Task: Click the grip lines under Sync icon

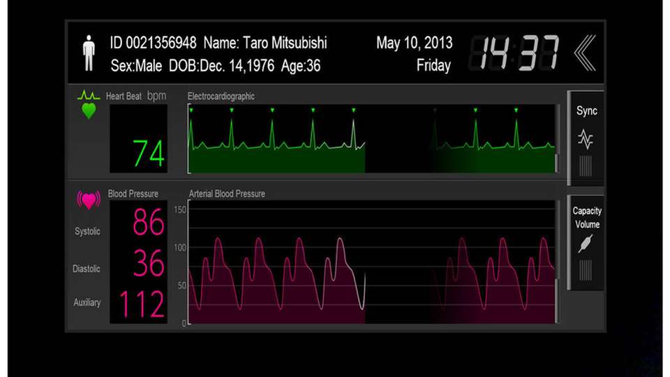Action: [586, 166]
